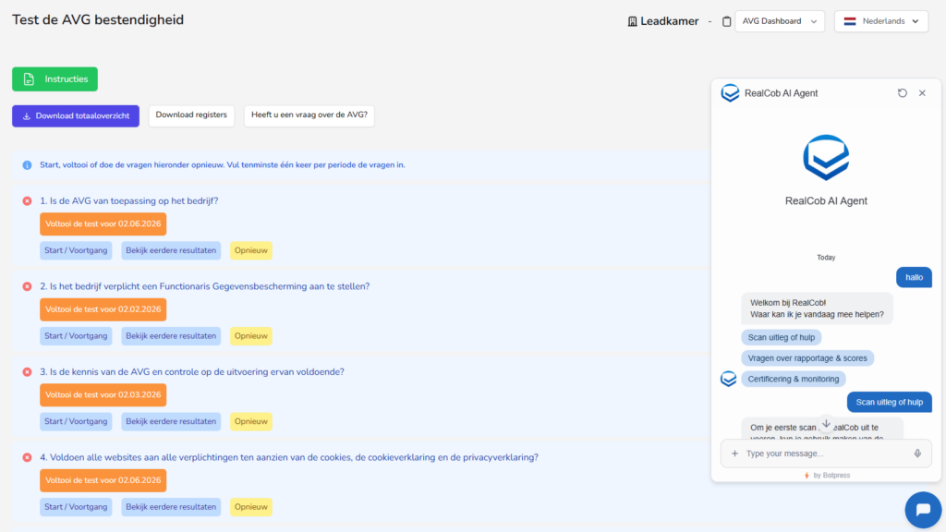Choose 'Certificering & monitoring' quick reply
The height and width of the screenshot is (532, 946).
793,379
